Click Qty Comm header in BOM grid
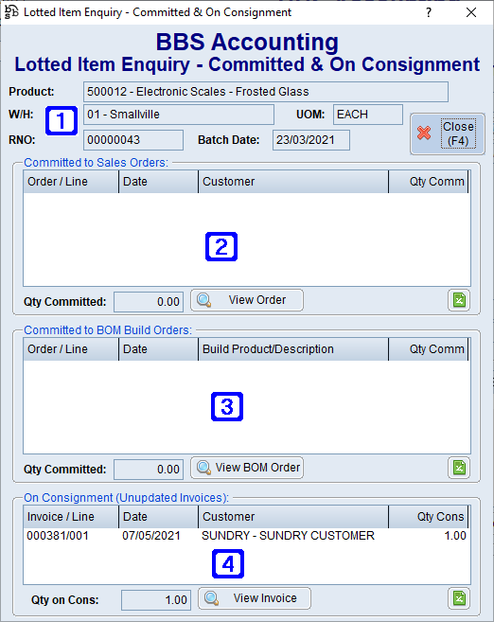 coord(429,349)
